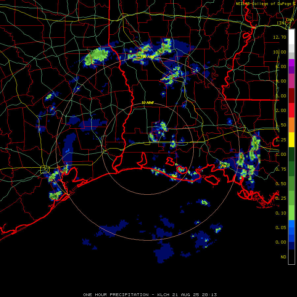Click the OHA product label above the legend
This screenshot has height=297, width=297.
(x=290, y=20)
